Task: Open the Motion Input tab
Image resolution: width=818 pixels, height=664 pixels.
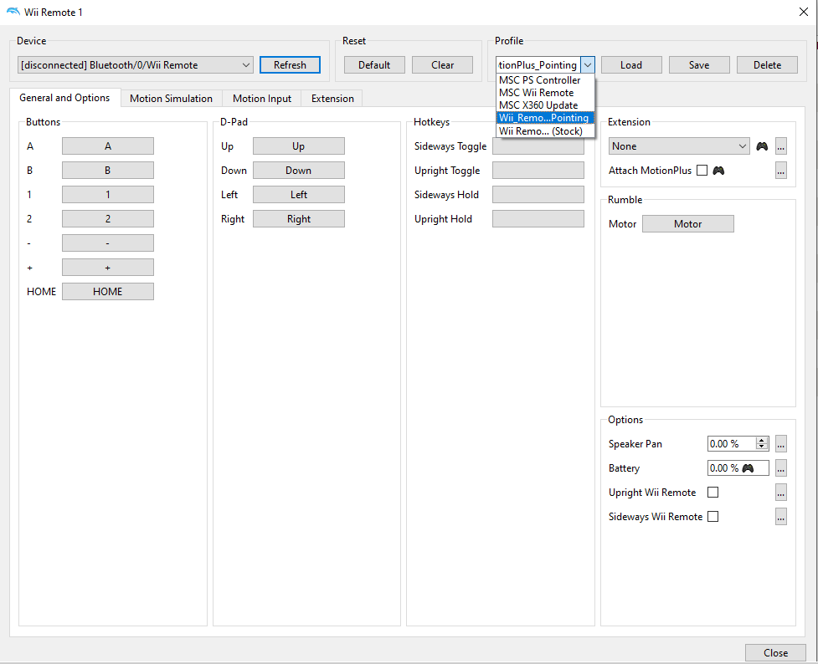Action: click(262, 99)
